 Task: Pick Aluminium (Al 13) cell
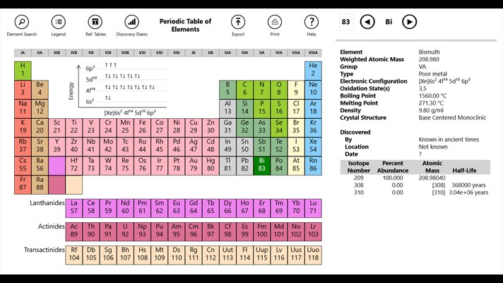[x=227, y=108]
